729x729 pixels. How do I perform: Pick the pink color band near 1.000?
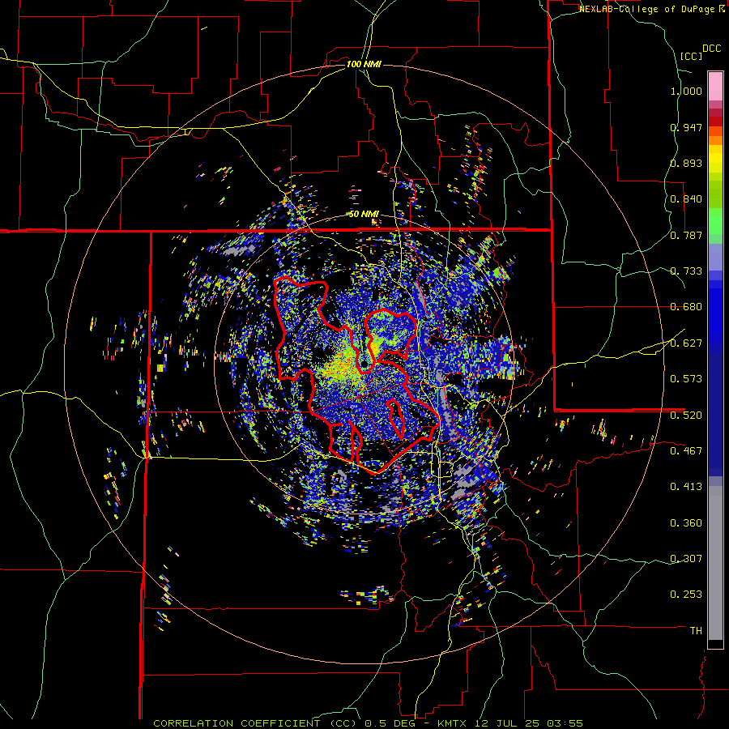pos(715,87)
